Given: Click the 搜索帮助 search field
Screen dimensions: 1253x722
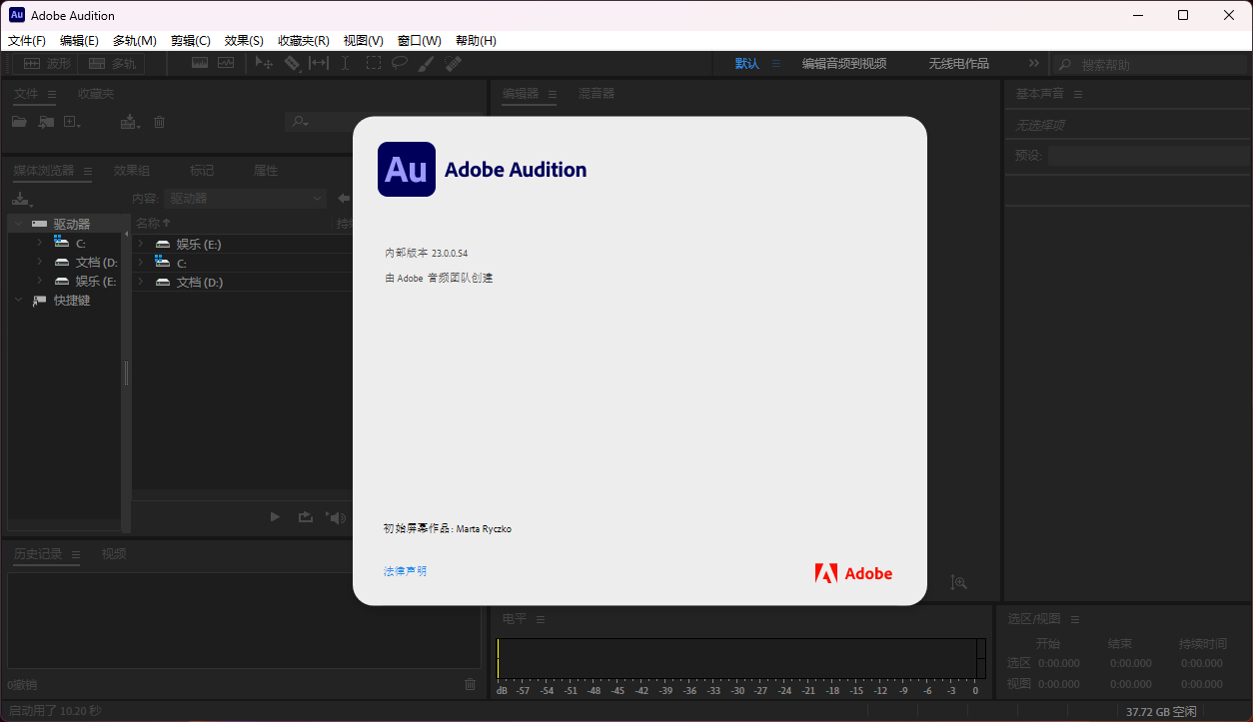Looking at the screenshot, I should click(1149, 64).
